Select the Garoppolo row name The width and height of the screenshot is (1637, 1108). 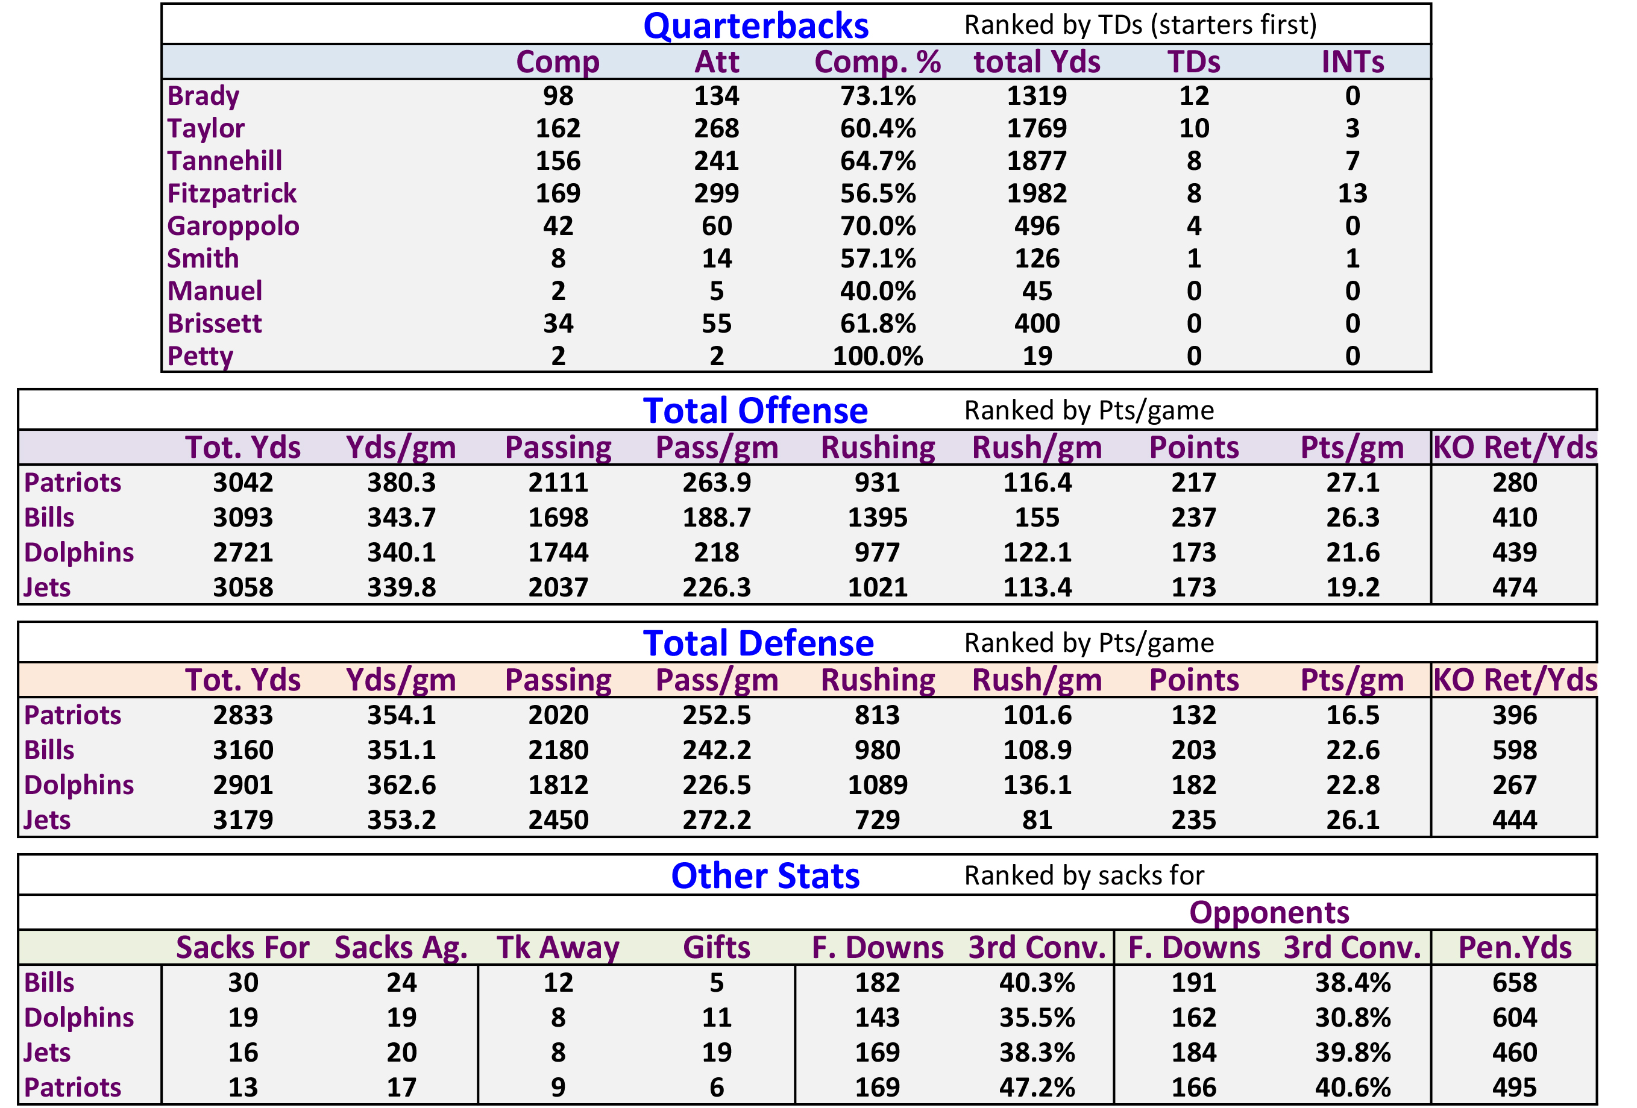(x=233, y=226)
